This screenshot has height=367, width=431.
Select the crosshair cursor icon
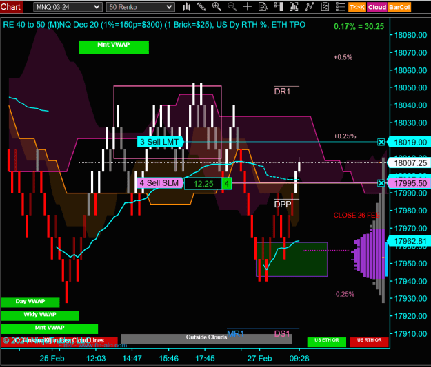coord(248,7)
